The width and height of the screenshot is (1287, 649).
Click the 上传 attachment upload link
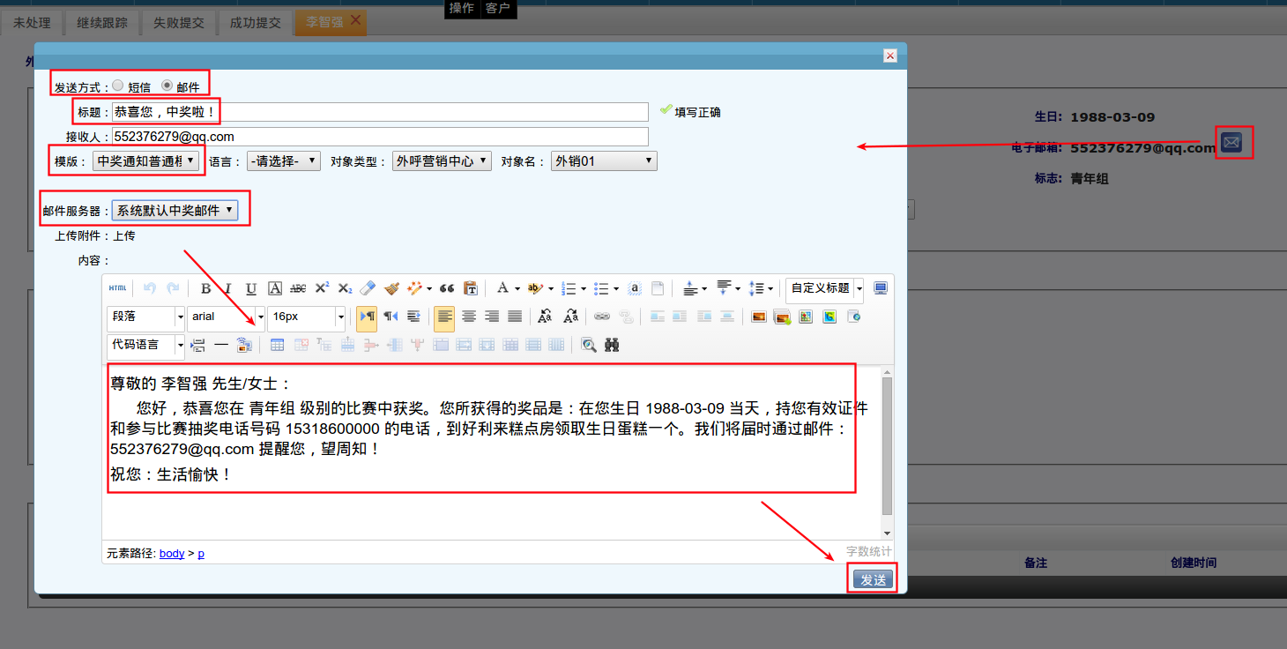[124, 235]
